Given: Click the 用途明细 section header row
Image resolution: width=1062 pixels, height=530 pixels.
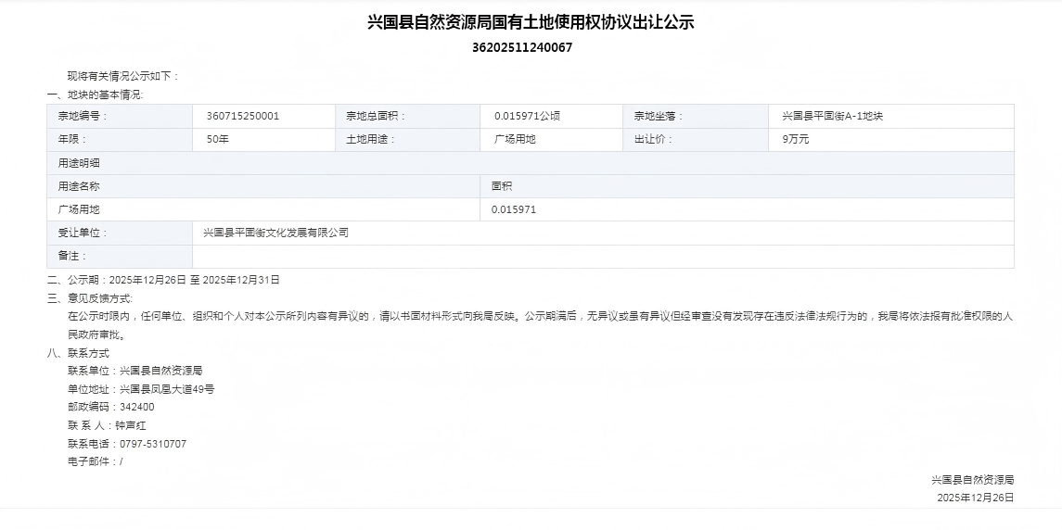Looking at the screenshot, I should point(79,163).
